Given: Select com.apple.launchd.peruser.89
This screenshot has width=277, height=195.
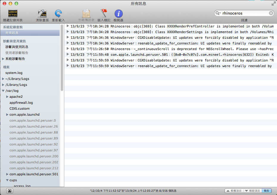Looking at the screenshot, I should (34, 138).
